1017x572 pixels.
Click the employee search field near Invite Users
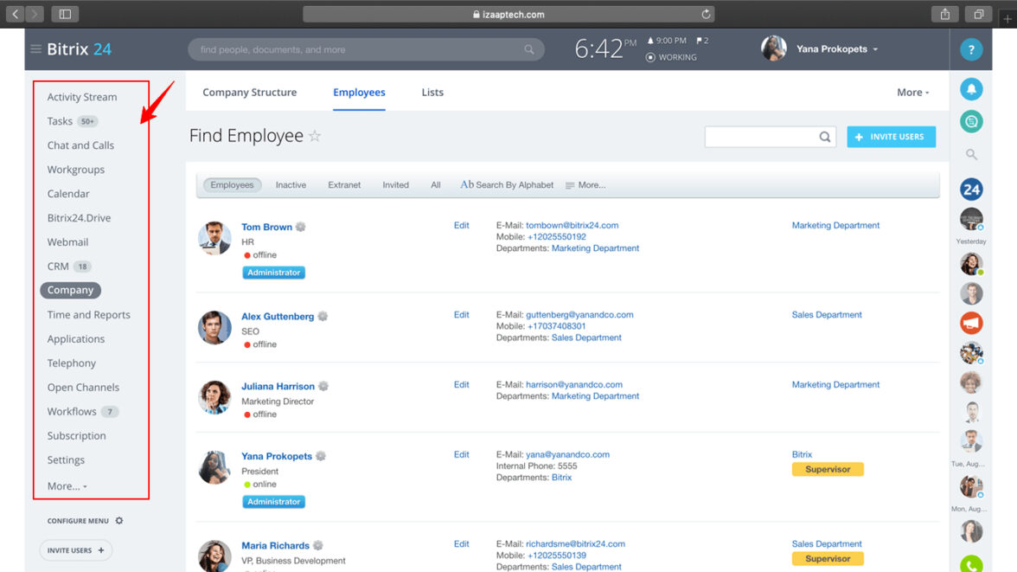pos(761,137)
